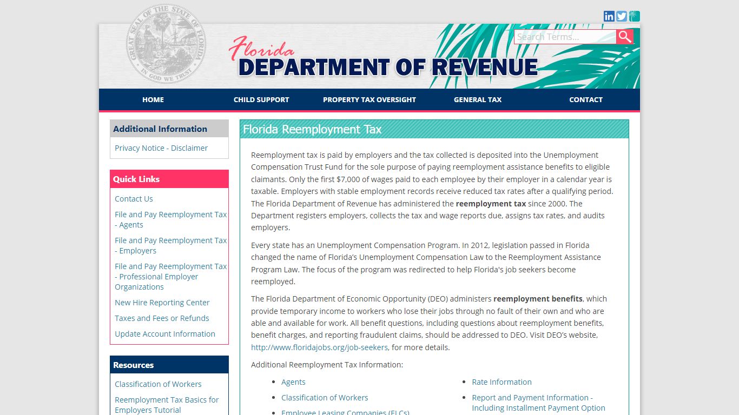Open the Agents bullet link
The height and width of the screenshot is (415, 739).
pos(293,382)
